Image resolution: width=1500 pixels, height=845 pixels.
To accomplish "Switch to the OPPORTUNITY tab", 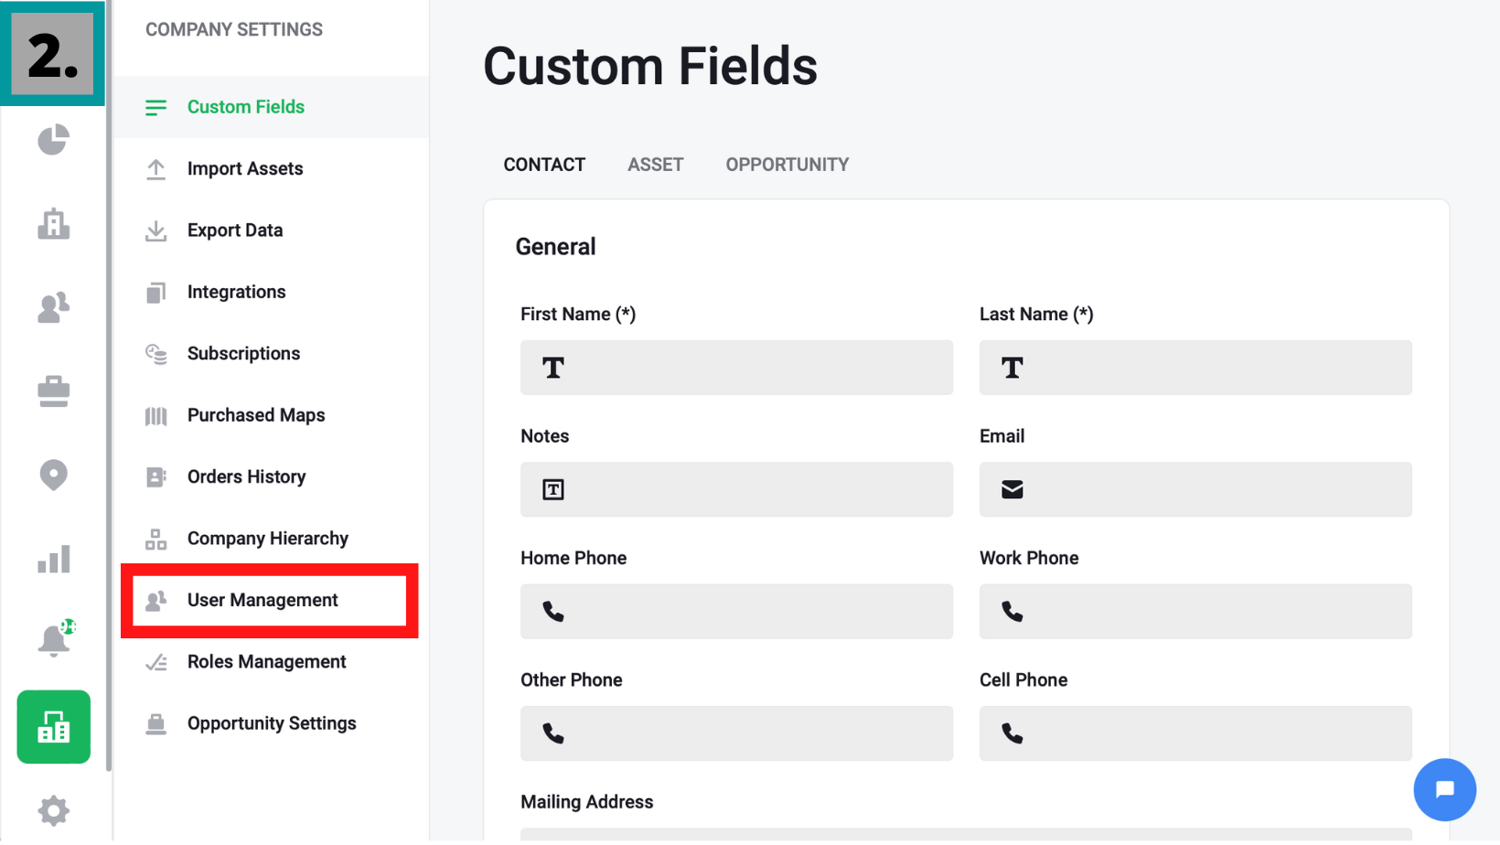I will 787,165.
